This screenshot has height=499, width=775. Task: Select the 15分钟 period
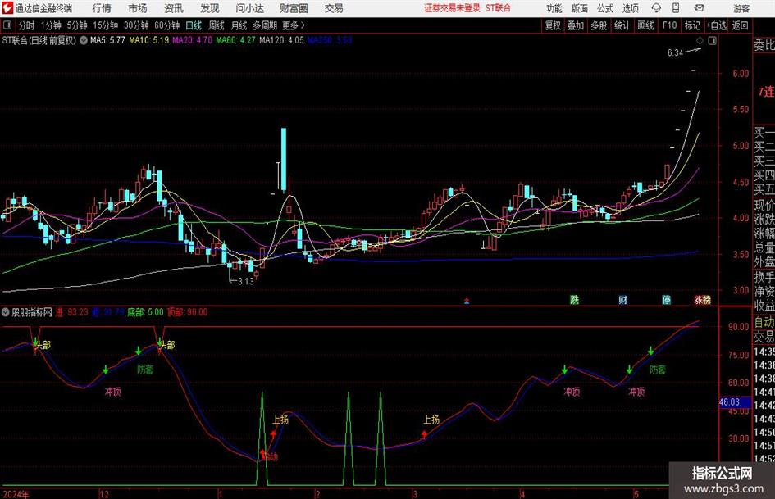(105, 25)
